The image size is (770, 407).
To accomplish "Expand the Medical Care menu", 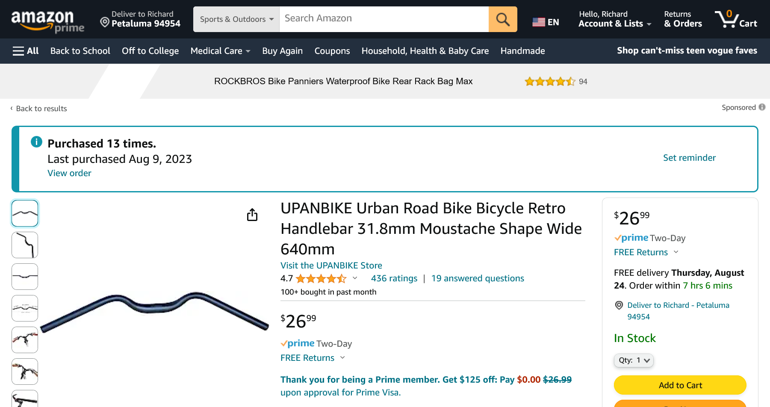I will [220, 51].
